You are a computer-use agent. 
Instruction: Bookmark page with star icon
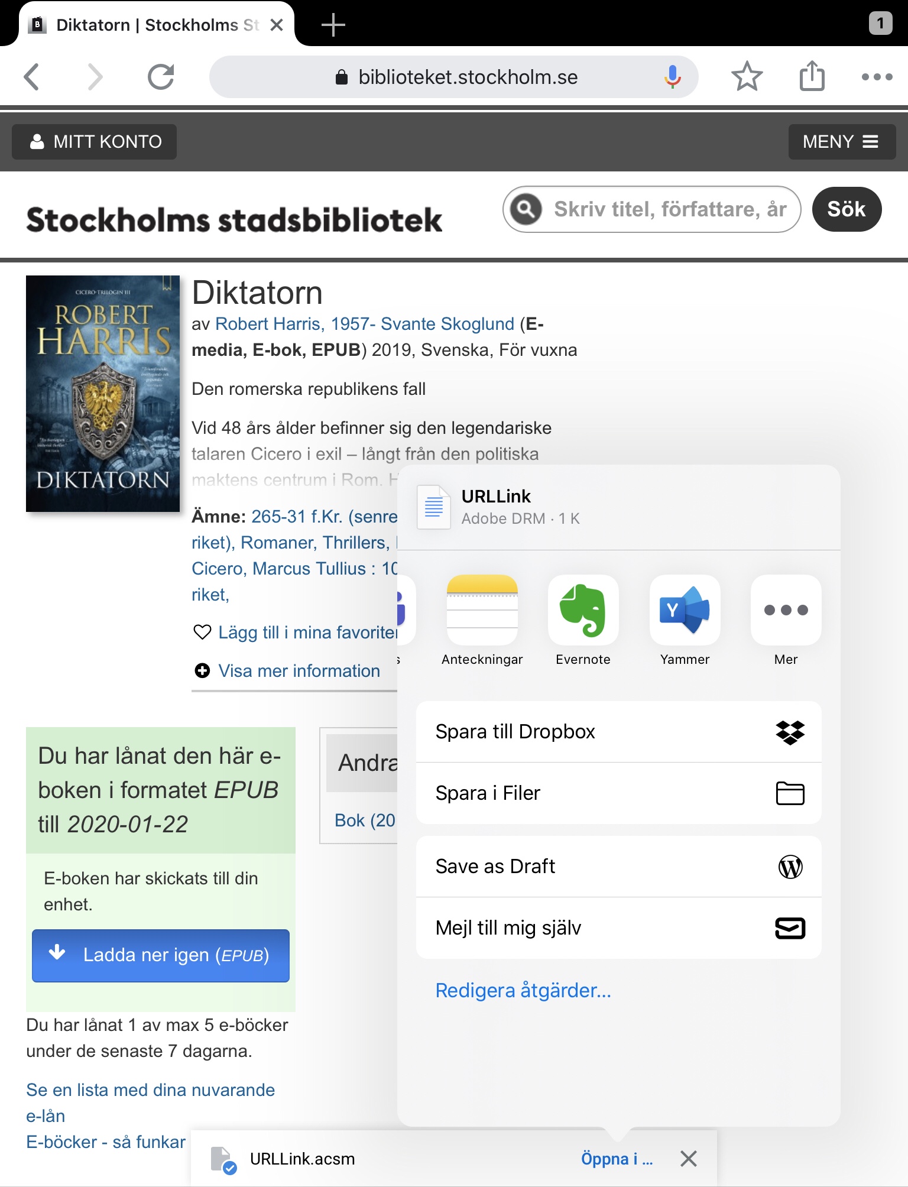click(747, 77)
